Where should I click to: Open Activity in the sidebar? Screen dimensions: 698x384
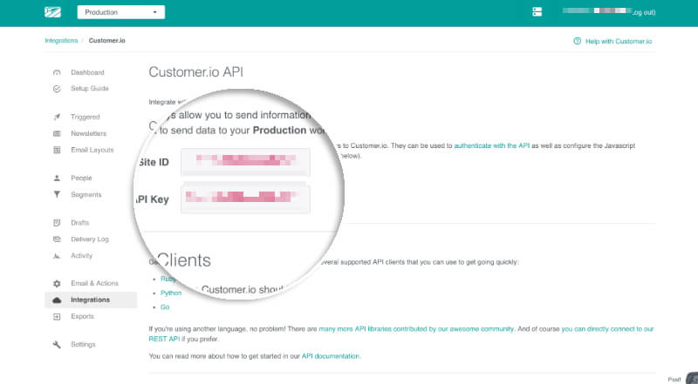[x=81, y=256]
